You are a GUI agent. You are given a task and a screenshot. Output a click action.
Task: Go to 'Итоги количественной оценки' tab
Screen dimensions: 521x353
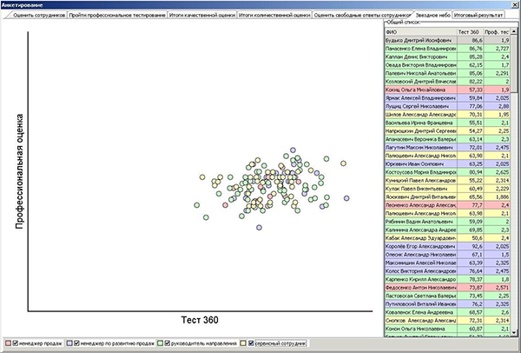(274, 16)
